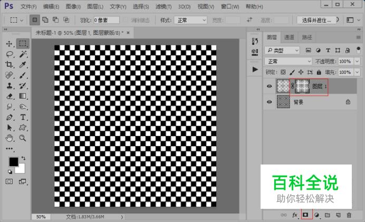Switch to the Hand tool
The height and width of the screenshot is (222, 365).
[9, 138]
